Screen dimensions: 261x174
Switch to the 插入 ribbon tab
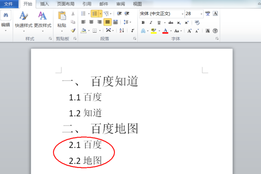point(44,4)
